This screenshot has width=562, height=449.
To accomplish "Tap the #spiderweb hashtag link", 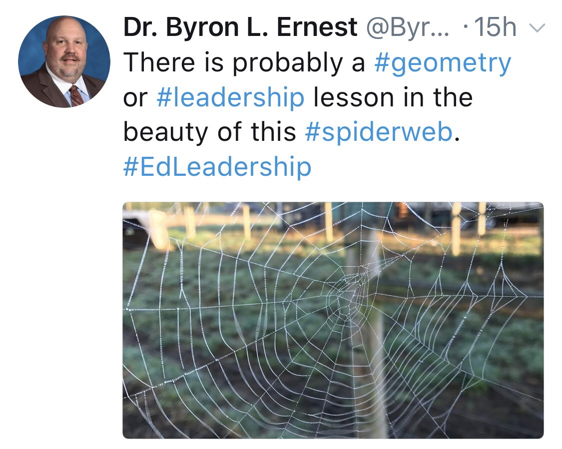I will pos(379,132).
